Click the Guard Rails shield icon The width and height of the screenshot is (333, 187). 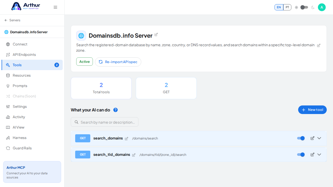tap(8, 148)
